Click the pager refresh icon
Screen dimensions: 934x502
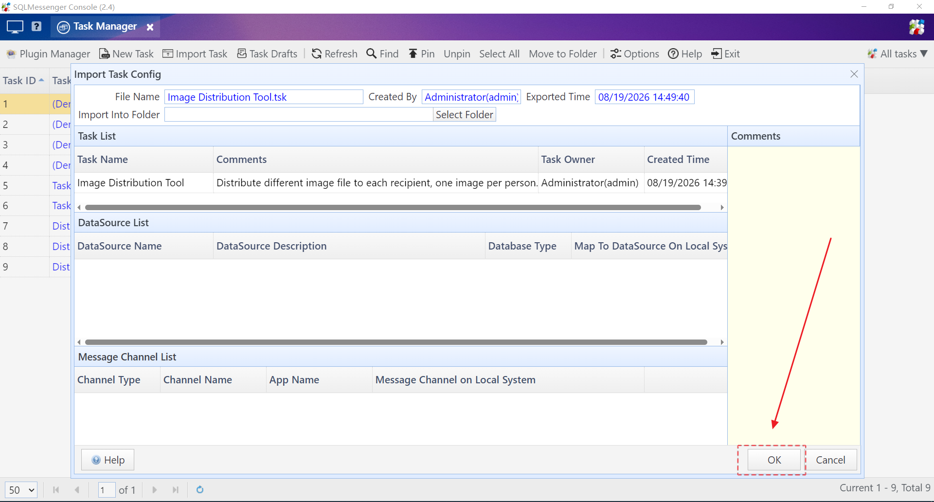point(200,490)
